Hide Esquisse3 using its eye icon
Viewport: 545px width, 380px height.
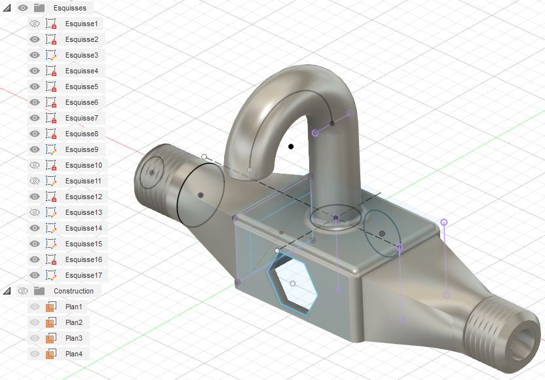coord(35,55)
